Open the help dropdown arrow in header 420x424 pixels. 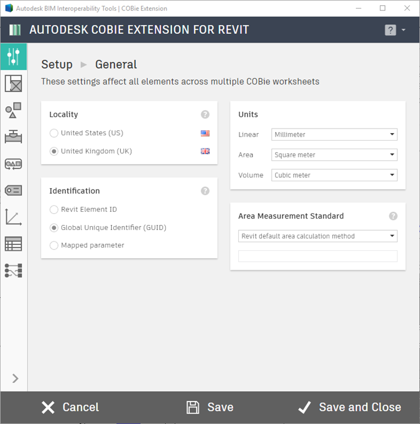[x=403, y=30]
